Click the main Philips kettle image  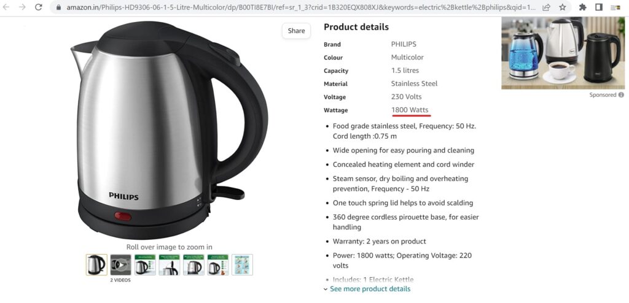(x=168, y=130)
